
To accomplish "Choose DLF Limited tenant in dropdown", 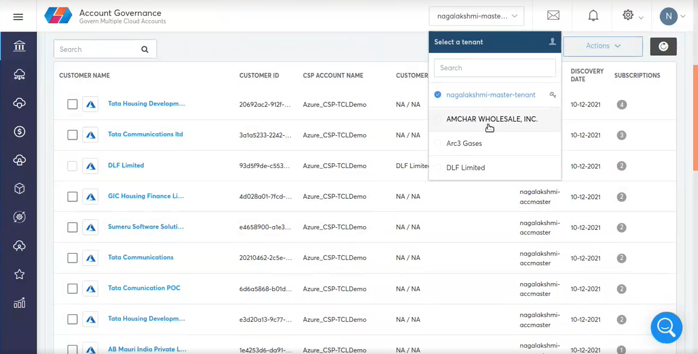I will [495, 167].
